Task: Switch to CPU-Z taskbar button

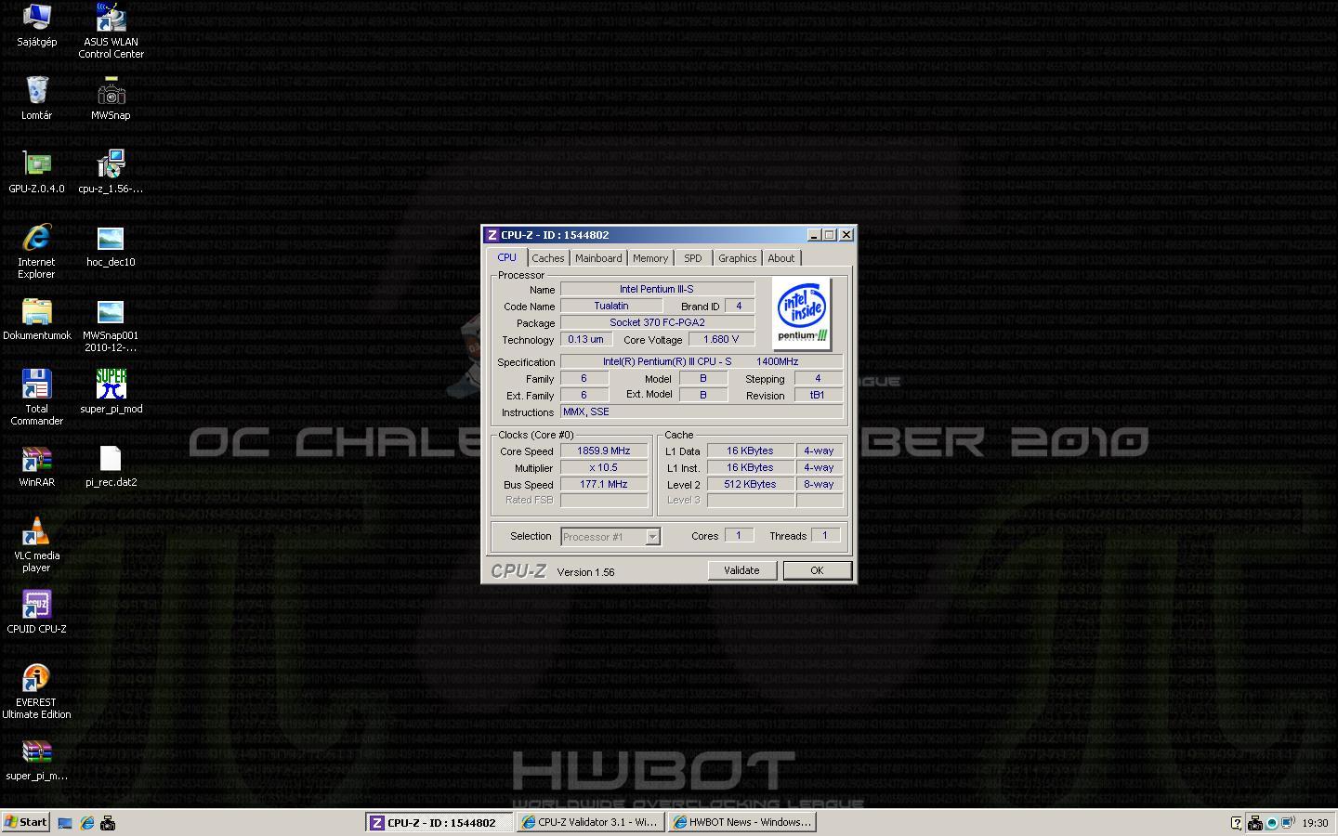Action: (439, 822)
